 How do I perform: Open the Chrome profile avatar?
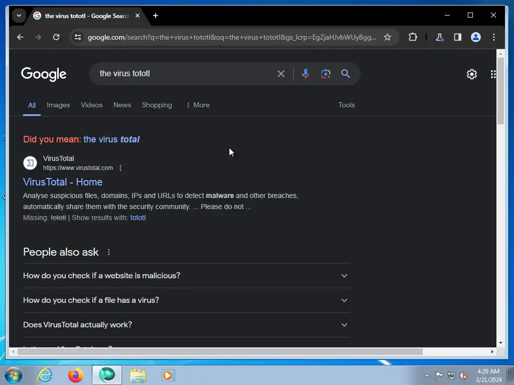click(476, 37)
